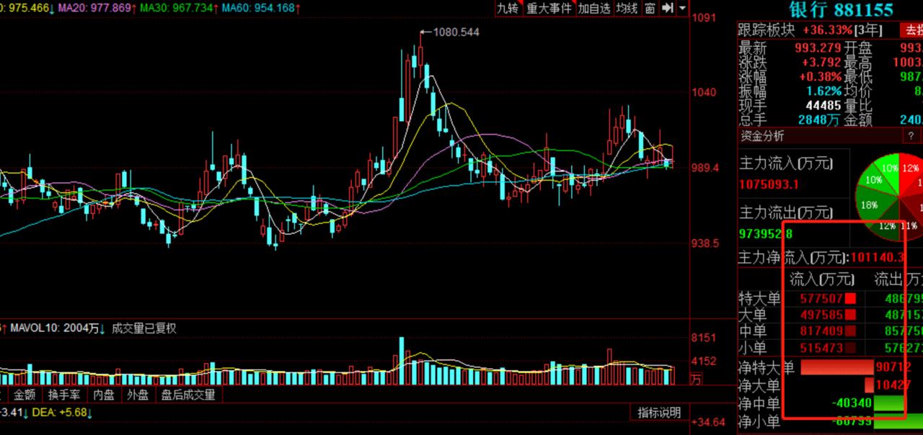This screenshot has width=923, height=435.
Task: Click the 1080.544 peak price label
Action: point(456,32)
